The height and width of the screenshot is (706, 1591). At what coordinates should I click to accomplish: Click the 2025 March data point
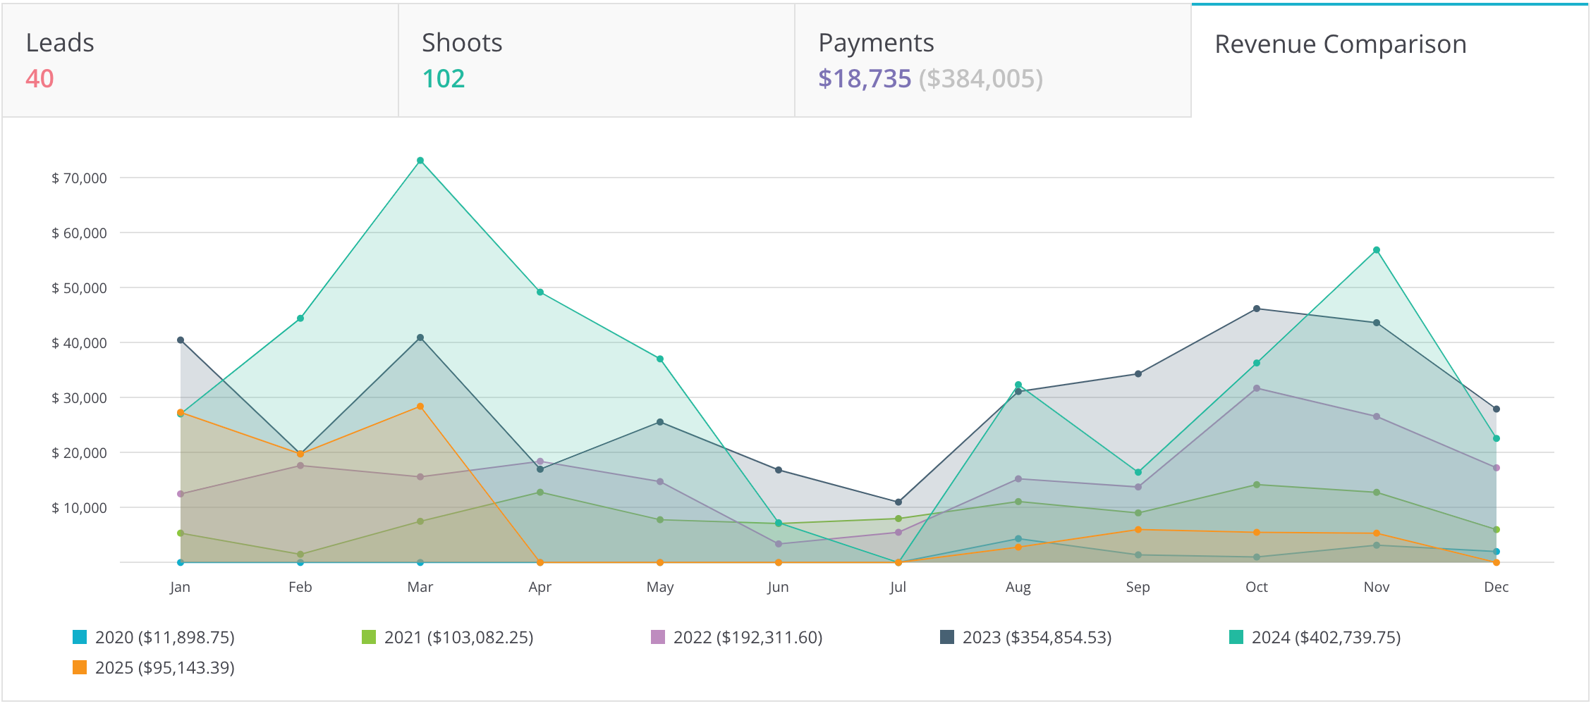(x=420, y=407)
